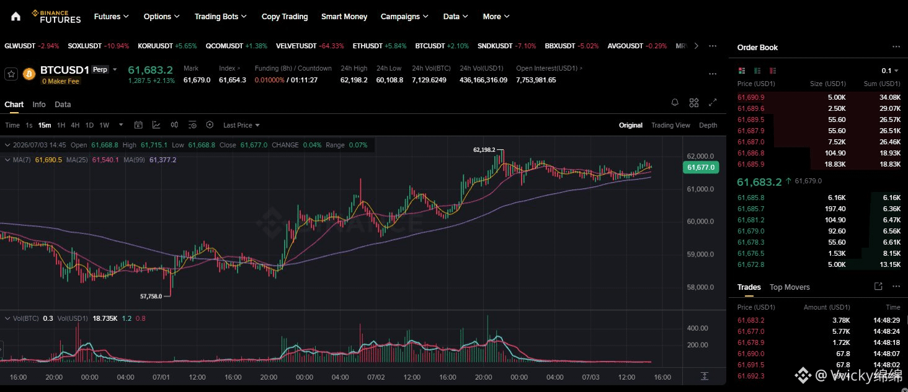This screenshot has height=392, width=908.
Task: Open Copy Trading page
Action: 285,17
